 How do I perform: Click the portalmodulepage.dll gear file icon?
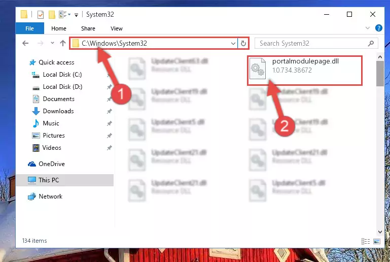(258, 69)
